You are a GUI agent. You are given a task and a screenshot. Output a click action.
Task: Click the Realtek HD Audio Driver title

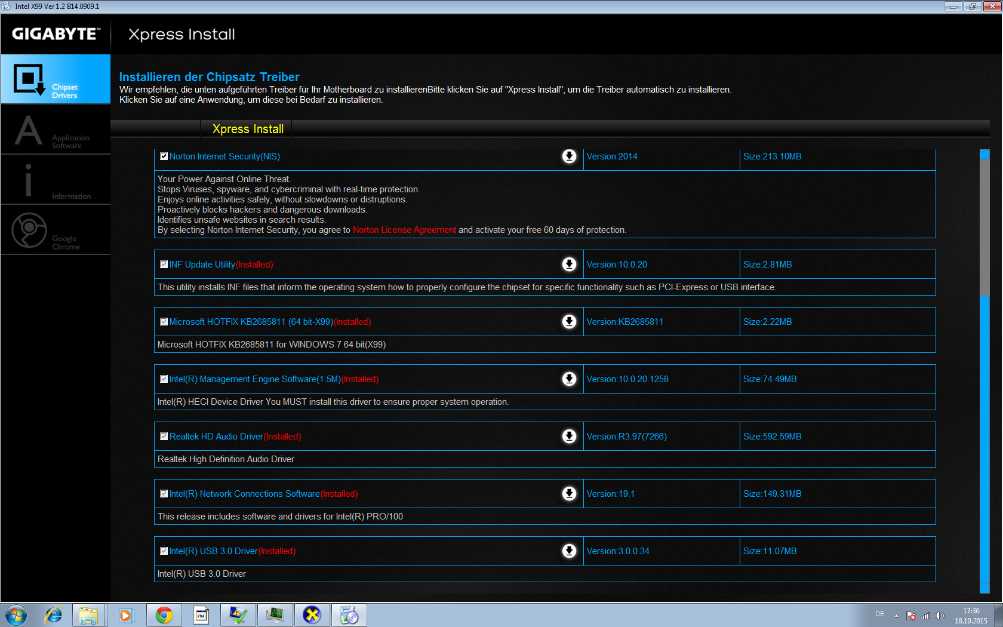pos(216,437)
